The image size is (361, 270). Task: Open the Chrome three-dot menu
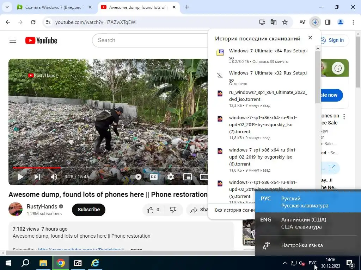353,22
